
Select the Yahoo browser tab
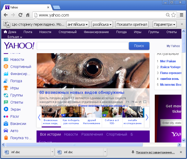click(27, 7)
